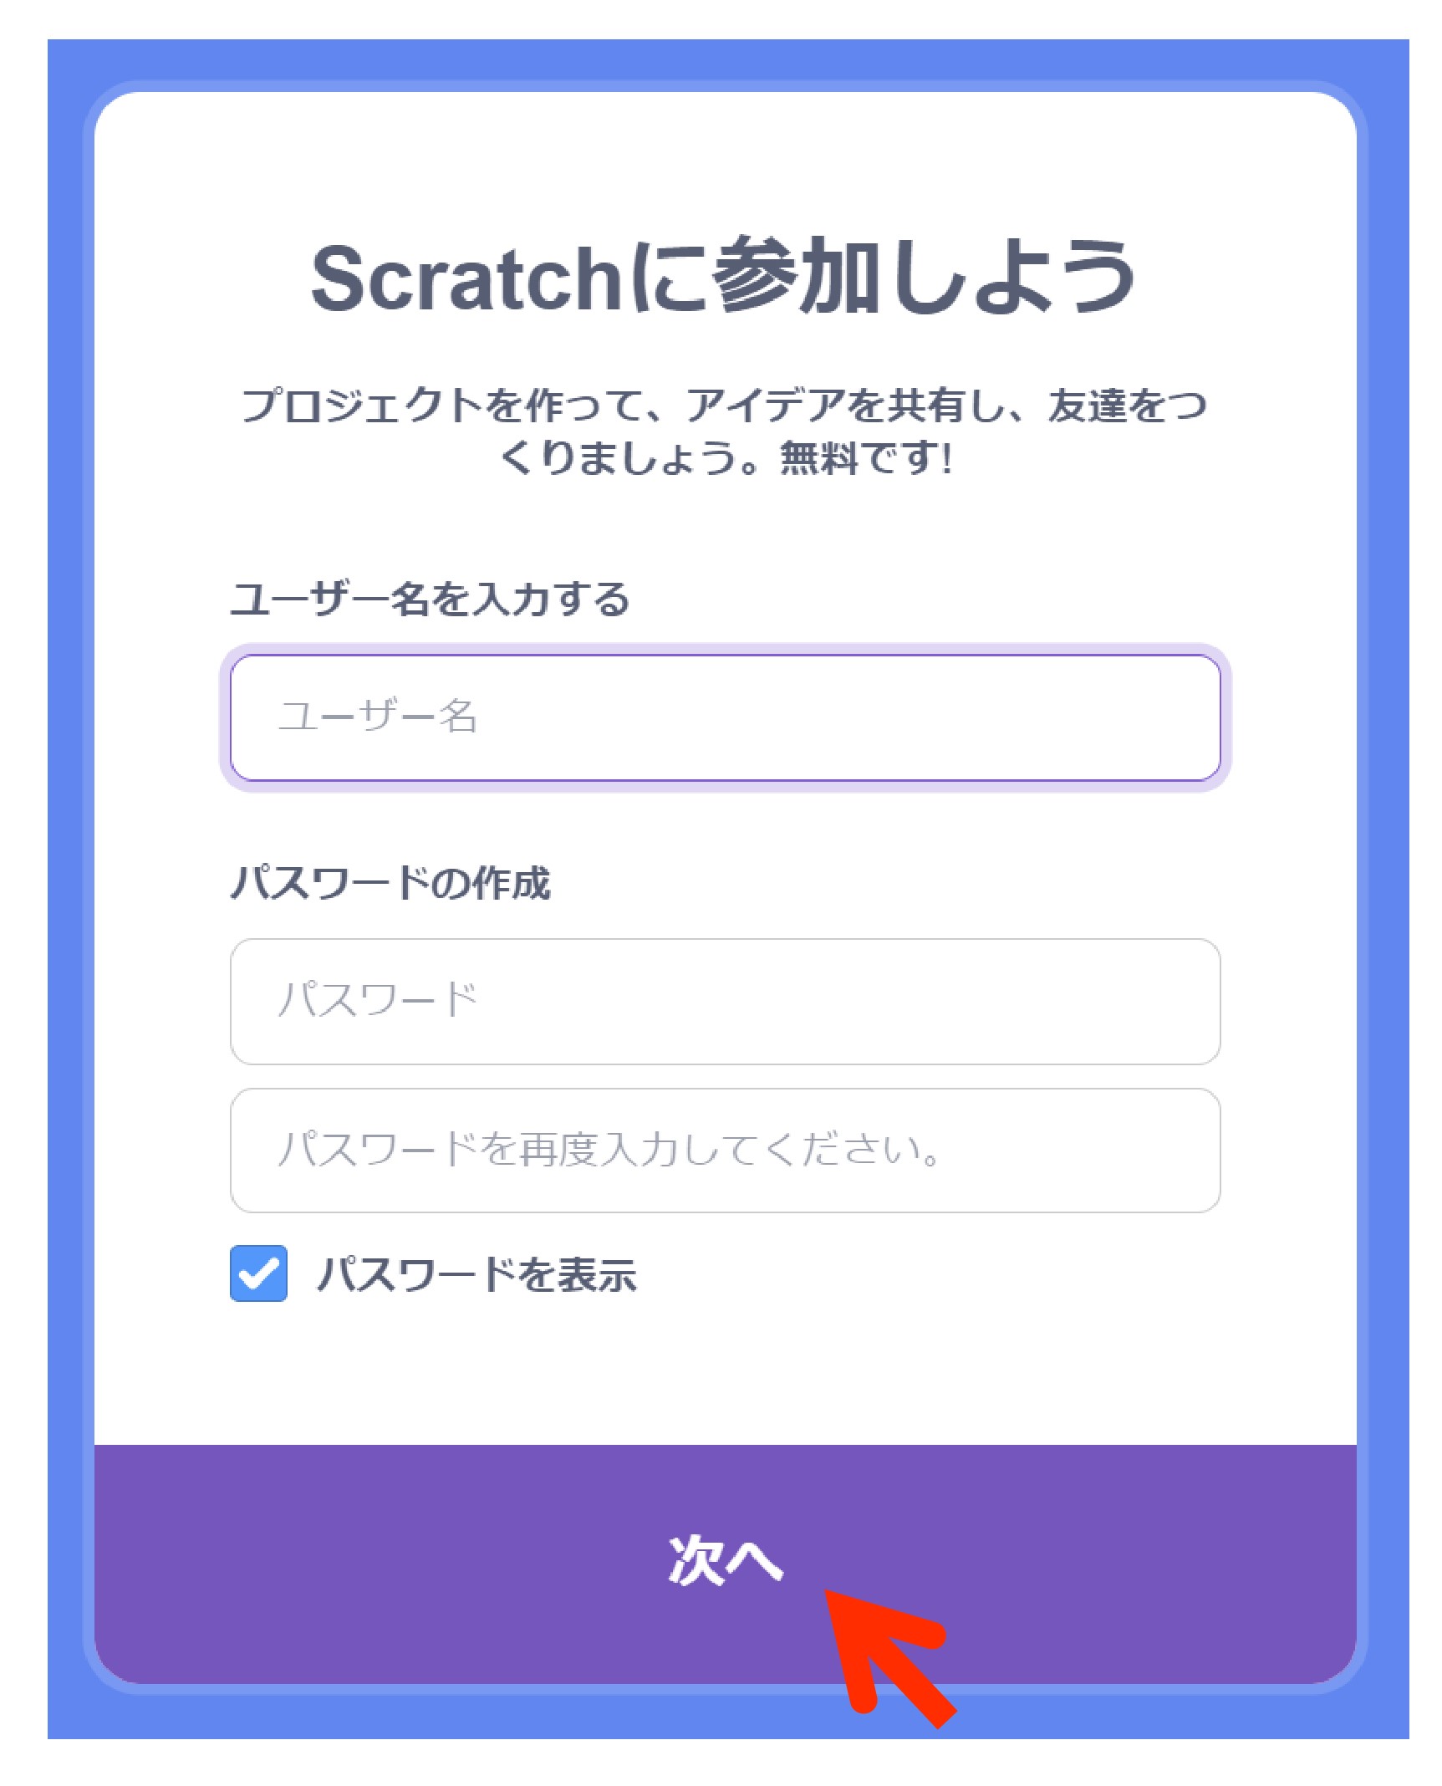Click the white checkmark icon

click(258, 1273)
